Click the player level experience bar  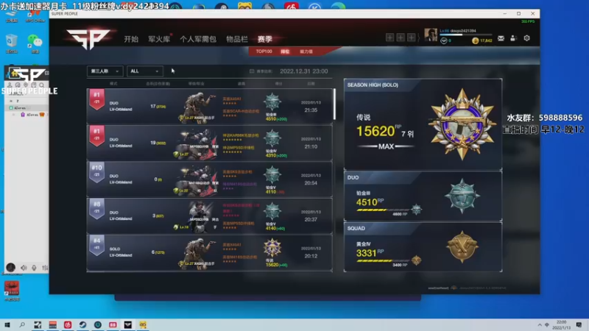point(466,35)
